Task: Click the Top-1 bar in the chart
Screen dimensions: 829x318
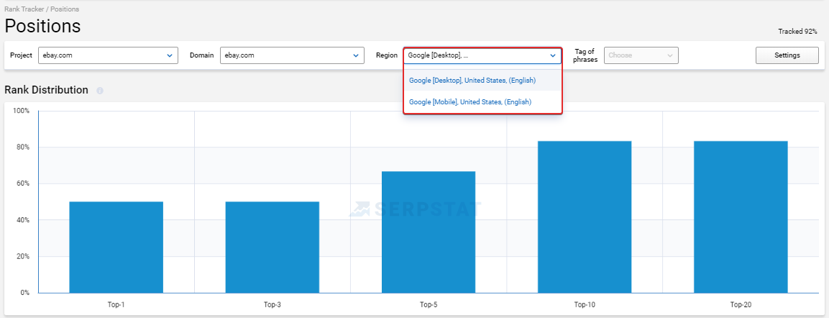Action: [116, 247]
